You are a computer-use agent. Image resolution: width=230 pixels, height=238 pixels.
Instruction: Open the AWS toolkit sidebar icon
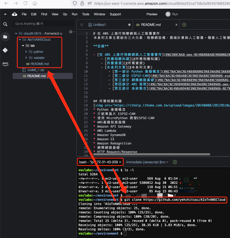[5, 64]
